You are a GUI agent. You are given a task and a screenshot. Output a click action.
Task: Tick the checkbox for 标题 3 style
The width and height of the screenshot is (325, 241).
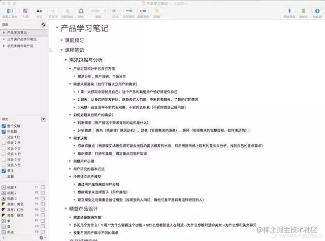tap(43, 198)
